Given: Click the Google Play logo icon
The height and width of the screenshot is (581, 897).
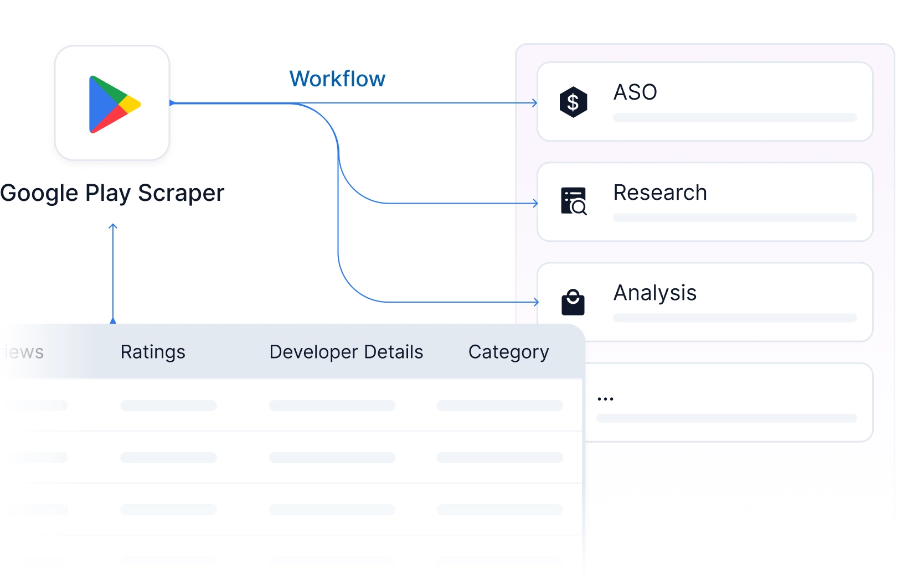Looking at the screenshot, I should click(x=115, y=104).
